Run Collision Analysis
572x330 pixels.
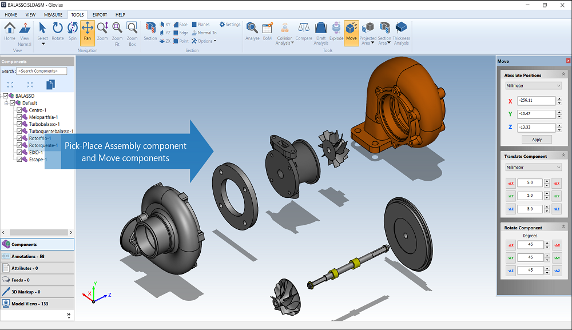click(x=284, y=28)
